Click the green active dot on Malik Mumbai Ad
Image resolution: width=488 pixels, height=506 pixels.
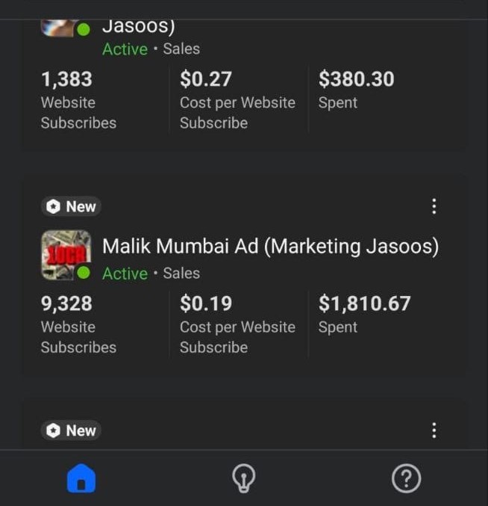click(x=84, y=273)
